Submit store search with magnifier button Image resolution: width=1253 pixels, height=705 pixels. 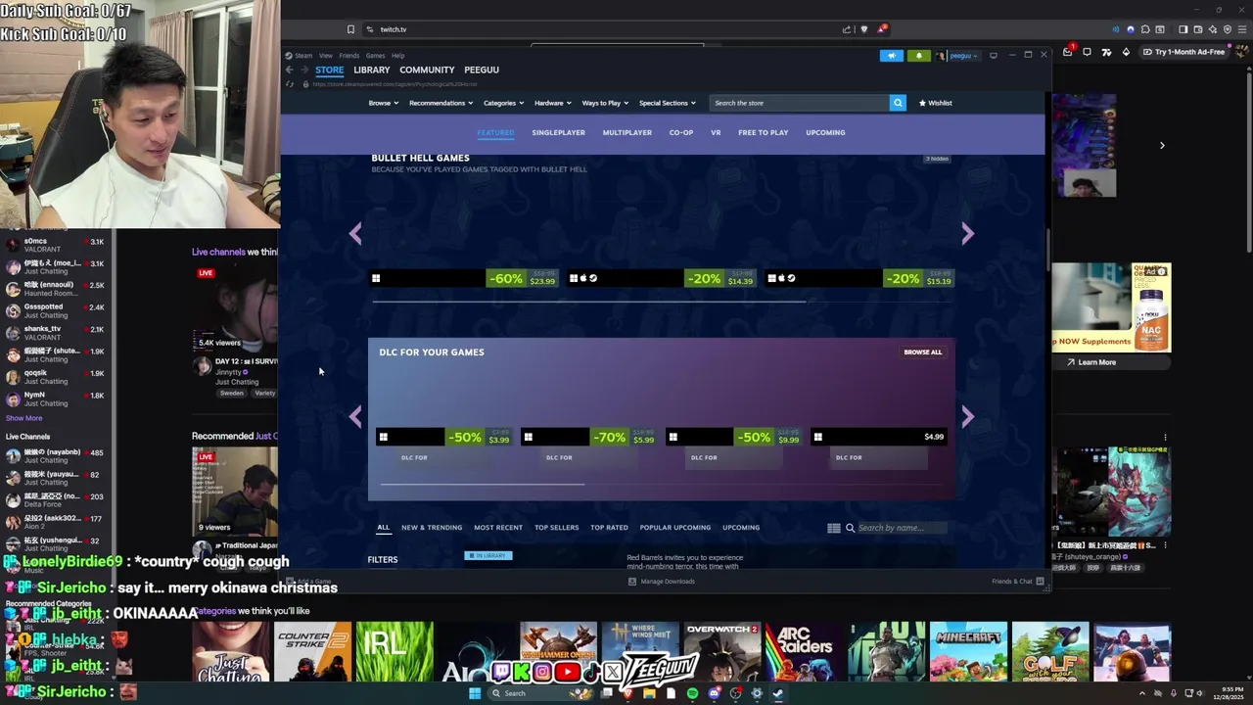[898, 103]
